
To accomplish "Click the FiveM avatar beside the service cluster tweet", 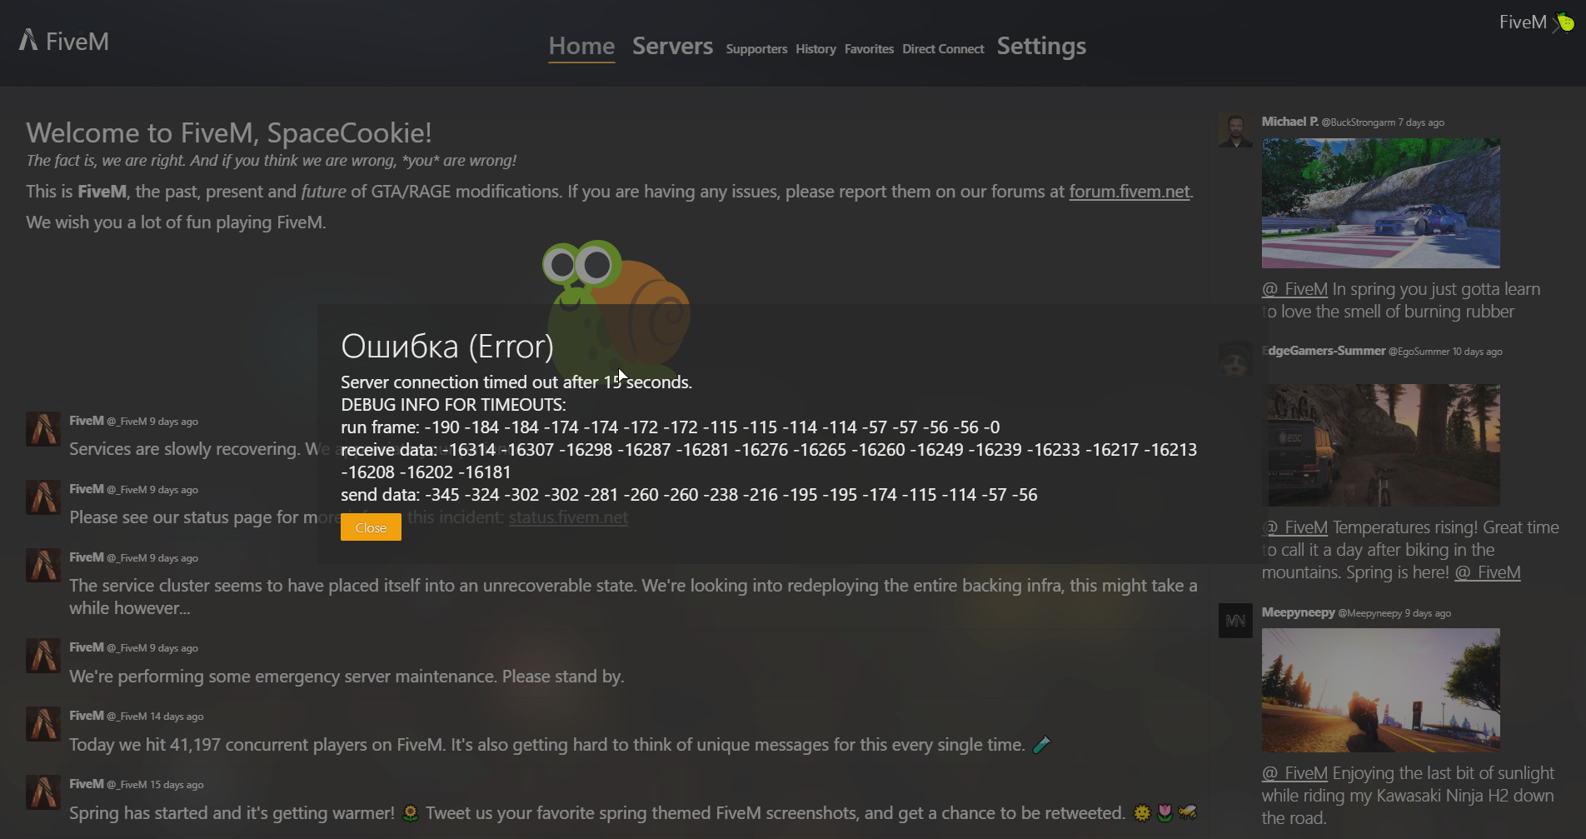I will point(43,566).
